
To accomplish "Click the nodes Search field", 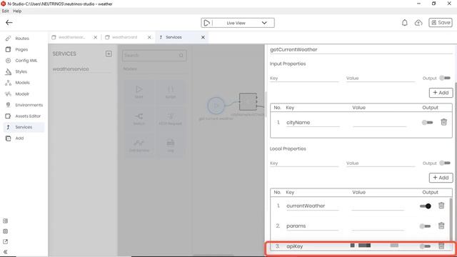I will [154, 56].
